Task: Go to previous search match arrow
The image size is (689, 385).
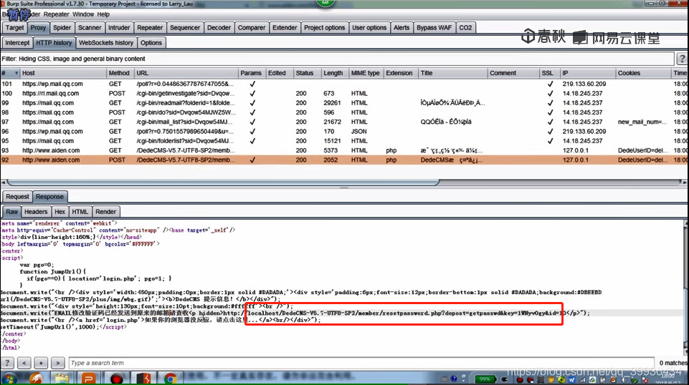Action: (x=24, y=363)
